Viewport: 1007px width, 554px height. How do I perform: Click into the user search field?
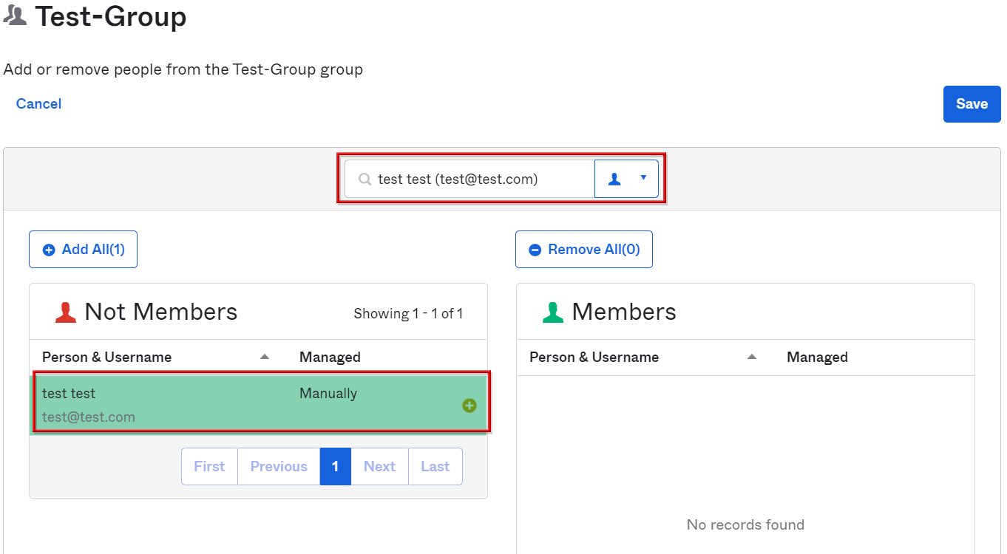tap(481, 179)
